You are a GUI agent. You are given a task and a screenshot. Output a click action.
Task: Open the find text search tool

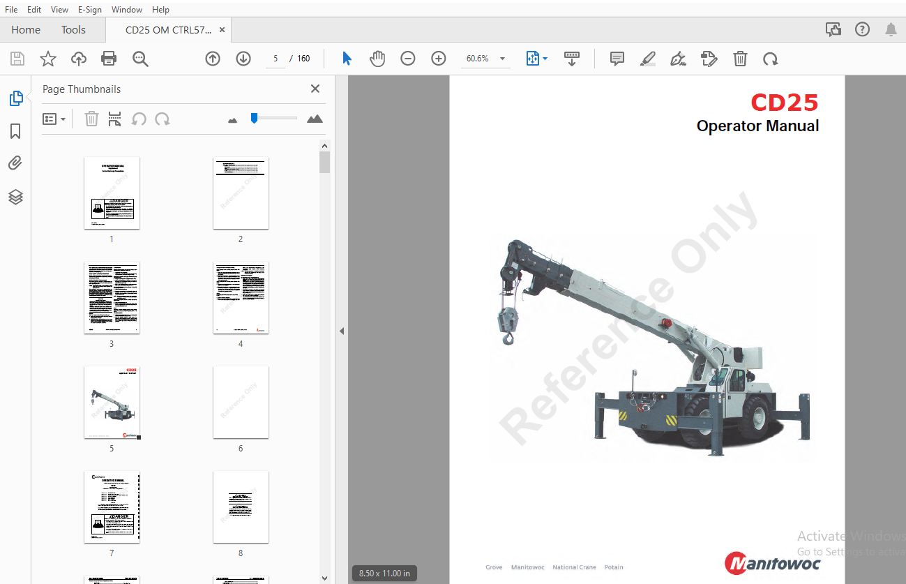pyautogui.click(x=140, y=59)
